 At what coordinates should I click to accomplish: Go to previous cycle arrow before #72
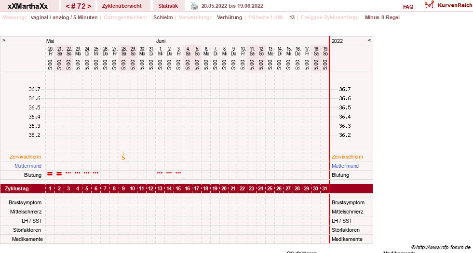coord(68,6)
